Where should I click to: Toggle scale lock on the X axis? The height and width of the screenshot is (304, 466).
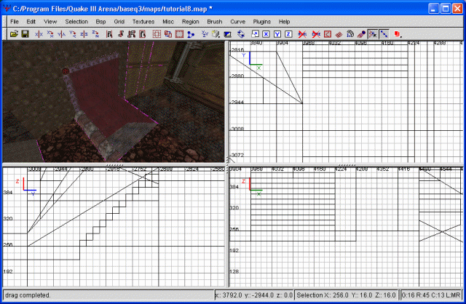click(x=266, y=34)
